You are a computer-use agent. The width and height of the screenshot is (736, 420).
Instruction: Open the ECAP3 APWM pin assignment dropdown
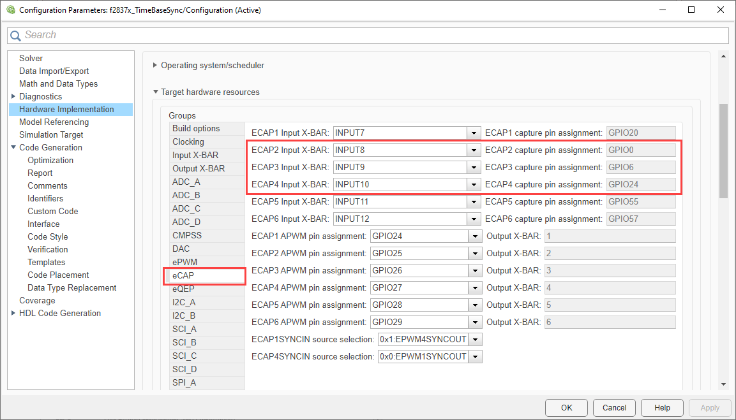tap(474, 271)
